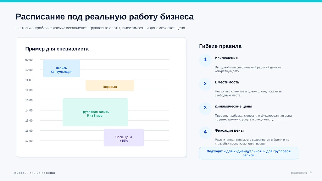The height and width of the screenshot is (181, 322).
Task: Click the Вместимость rule title
Action: 227,82
